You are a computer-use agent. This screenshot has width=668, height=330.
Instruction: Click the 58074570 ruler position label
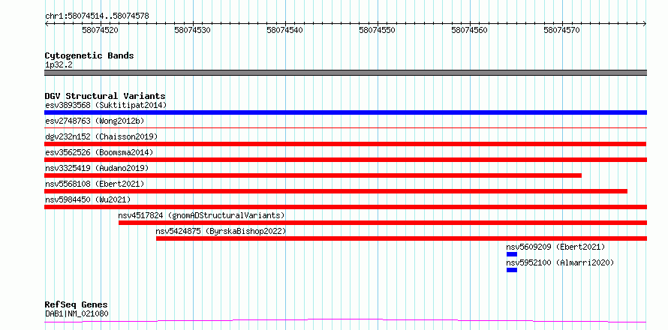coord(562,30)
